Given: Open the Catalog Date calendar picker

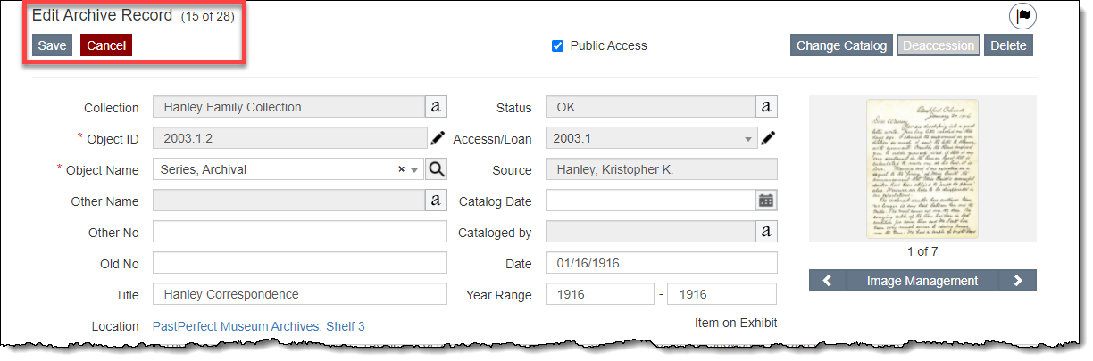Looking at the screenshot, I should [766, 201].
